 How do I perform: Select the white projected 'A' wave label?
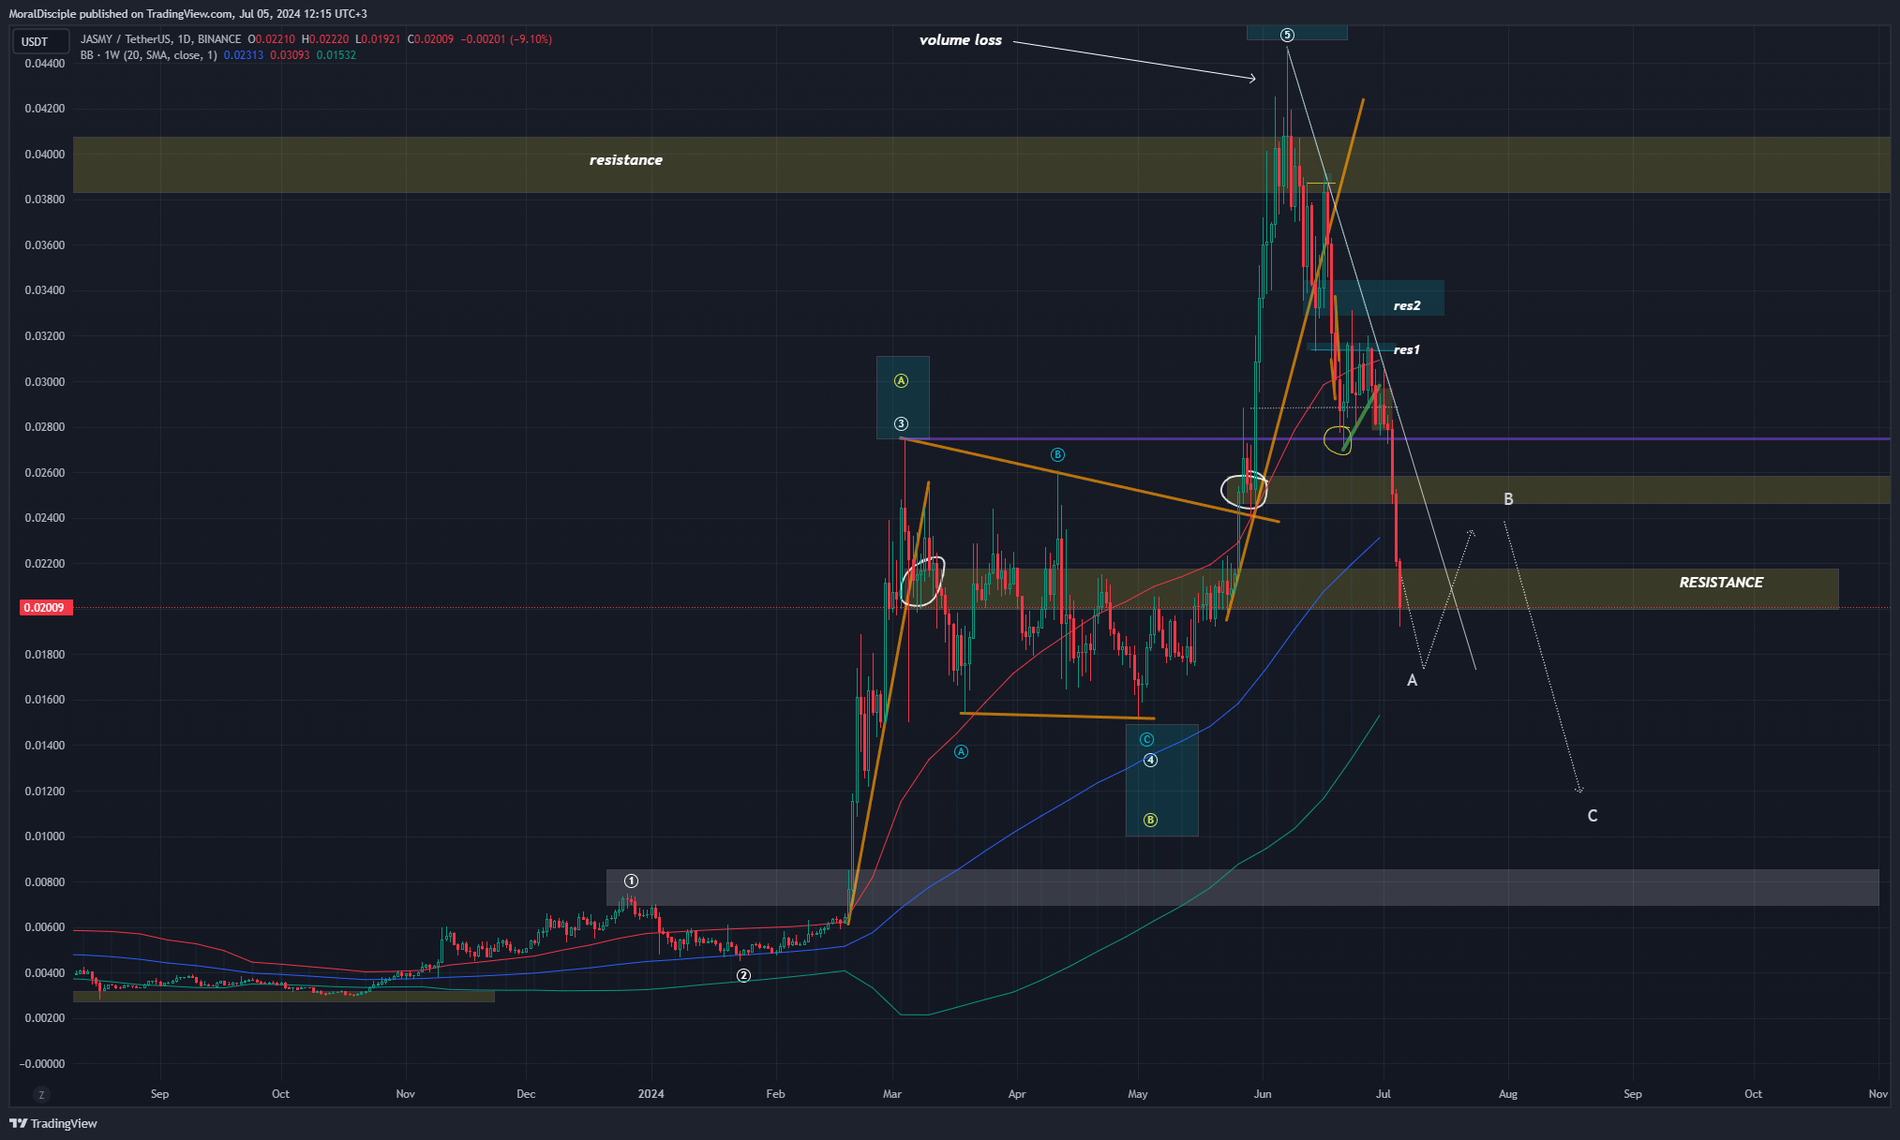click(x=1412, y=680)
